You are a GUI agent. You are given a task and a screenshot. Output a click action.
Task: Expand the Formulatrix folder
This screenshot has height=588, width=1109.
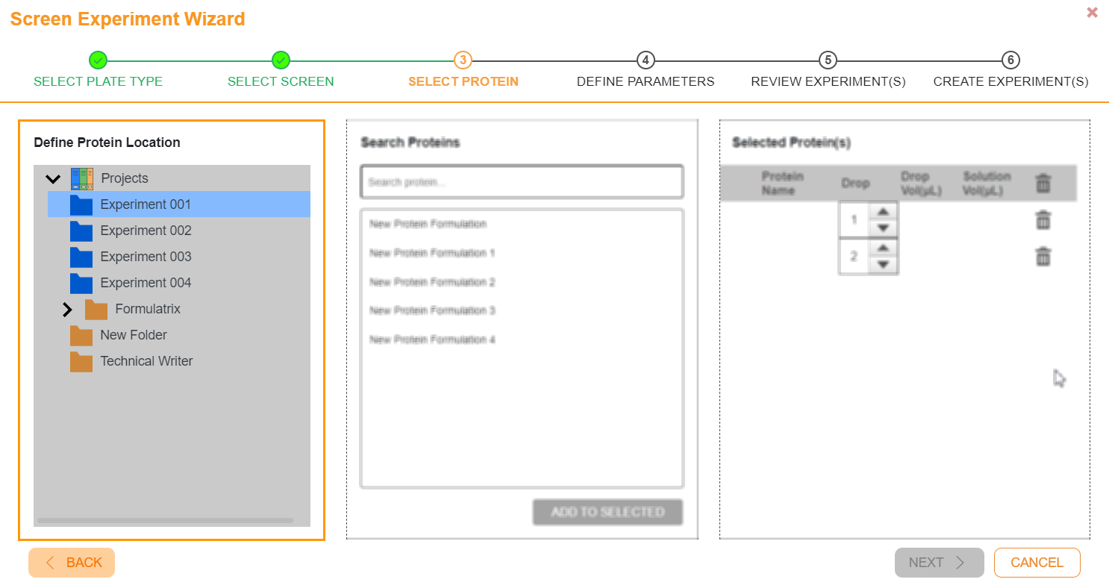point(67,309)
